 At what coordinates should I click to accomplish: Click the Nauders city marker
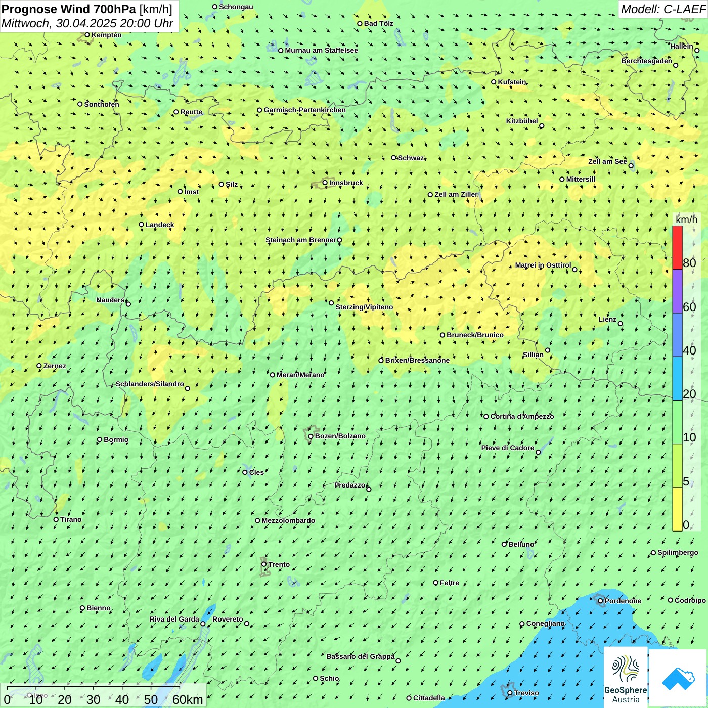[128, 304]
